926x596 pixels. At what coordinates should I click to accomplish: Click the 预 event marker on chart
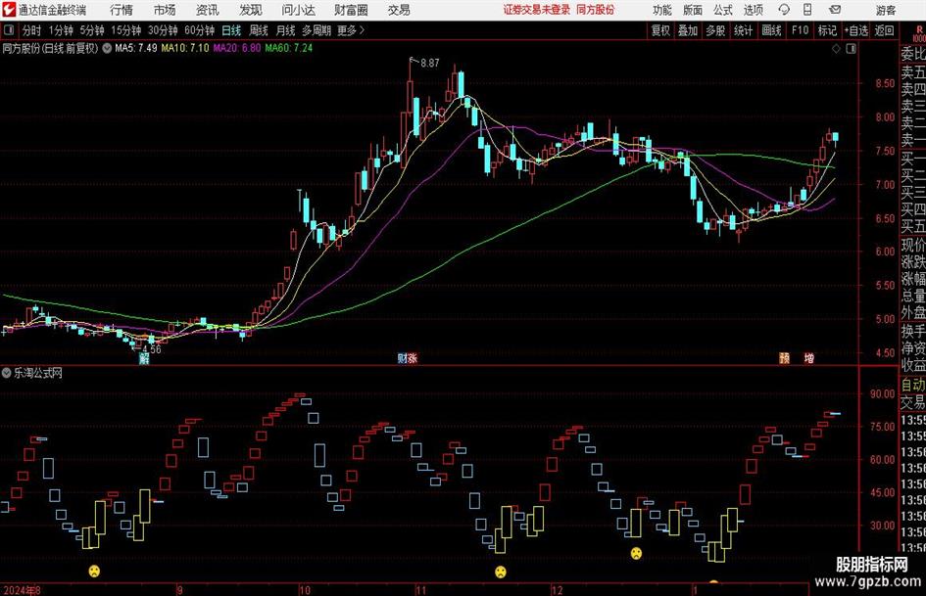coord(784,358)
